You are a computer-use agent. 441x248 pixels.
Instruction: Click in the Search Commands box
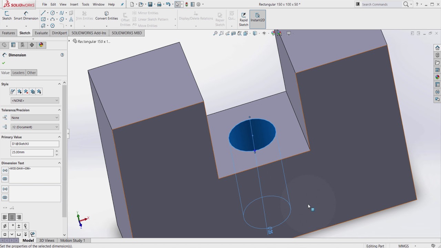(x=381, y=4)
